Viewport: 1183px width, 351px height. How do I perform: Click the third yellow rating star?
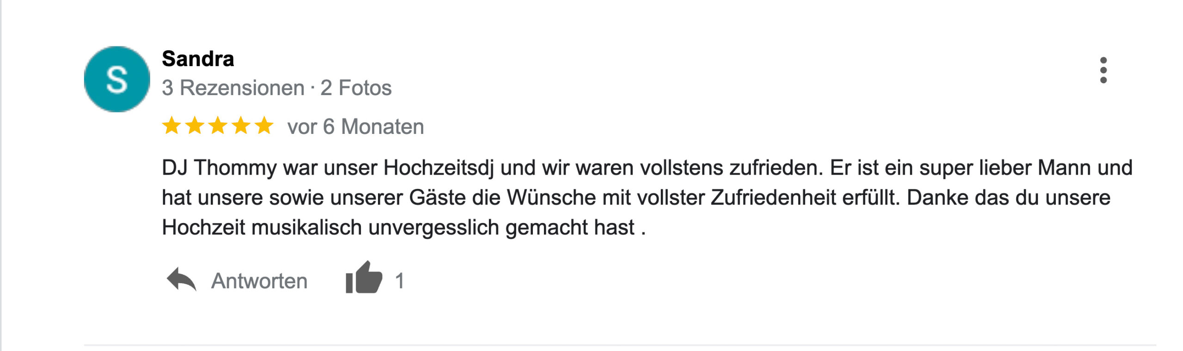click(218, 126)
